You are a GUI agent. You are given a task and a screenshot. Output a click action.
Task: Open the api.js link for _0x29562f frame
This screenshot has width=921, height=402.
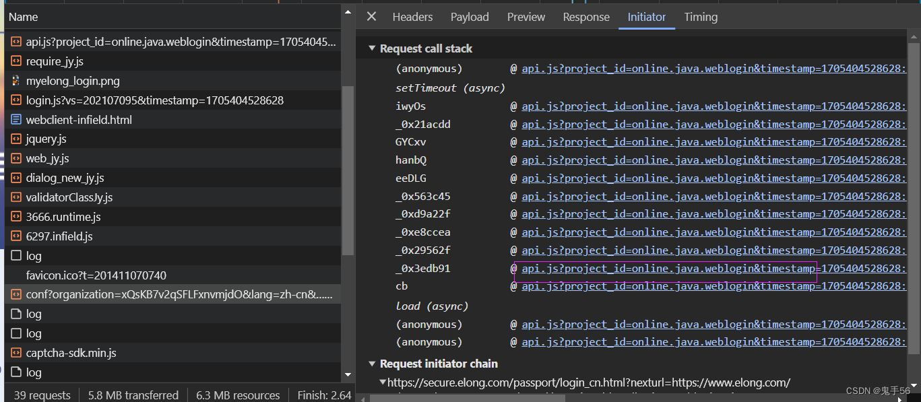714,250
